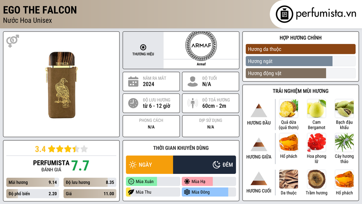Image resolution: width=362 pixels, height=204 pixels.
Task: Click the base notes pyramid icon
Action: [259, 178]
